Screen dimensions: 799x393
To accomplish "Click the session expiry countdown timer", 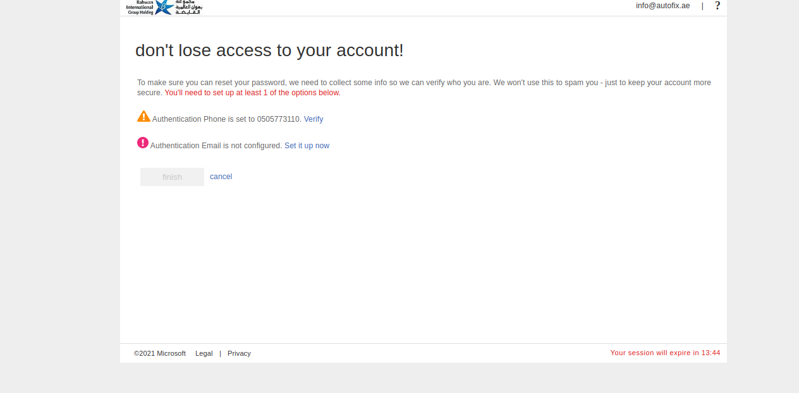I will coord(665,353).
